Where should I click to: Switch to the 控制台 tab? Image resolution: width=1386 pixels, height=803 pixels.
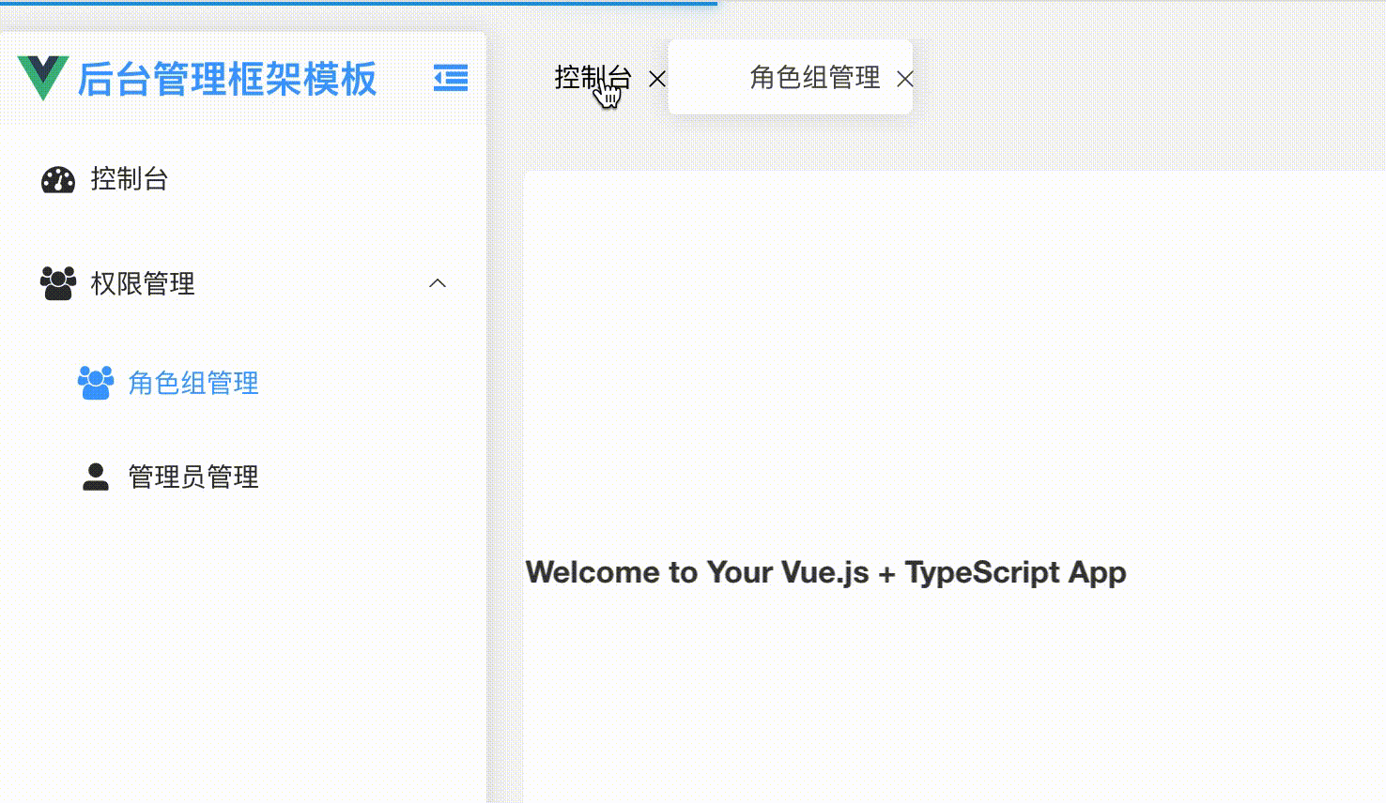[593, 78]
